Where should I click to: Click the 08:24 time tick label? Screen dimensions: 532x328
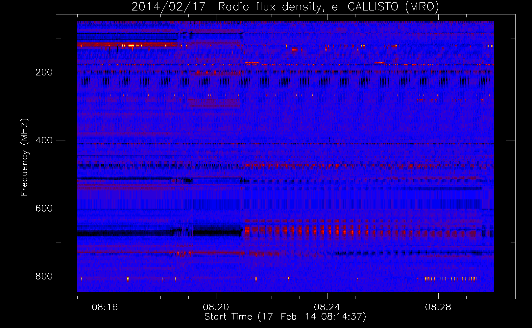[x=327, y=307]
